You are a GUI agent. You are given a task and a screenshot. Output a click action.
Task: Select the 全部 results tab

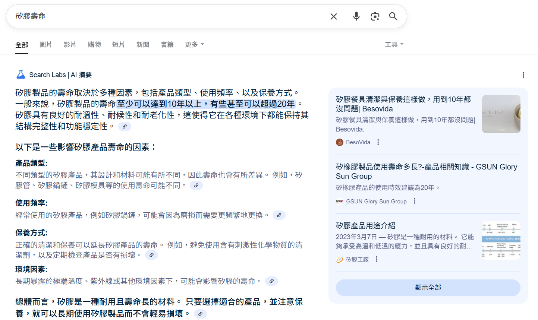click(22, 45)
